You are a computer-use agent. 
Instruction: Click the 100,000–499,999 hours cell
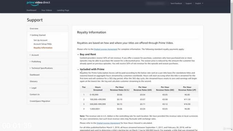click(x=98, y=99)
